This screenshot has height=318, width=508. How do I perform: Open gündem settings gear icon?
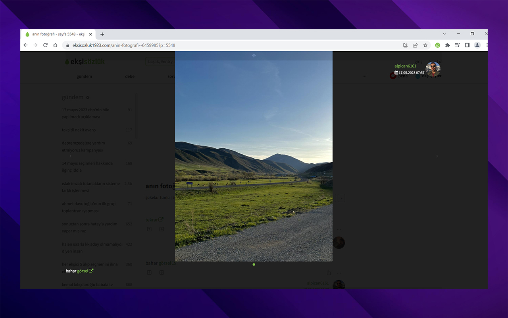88,97
